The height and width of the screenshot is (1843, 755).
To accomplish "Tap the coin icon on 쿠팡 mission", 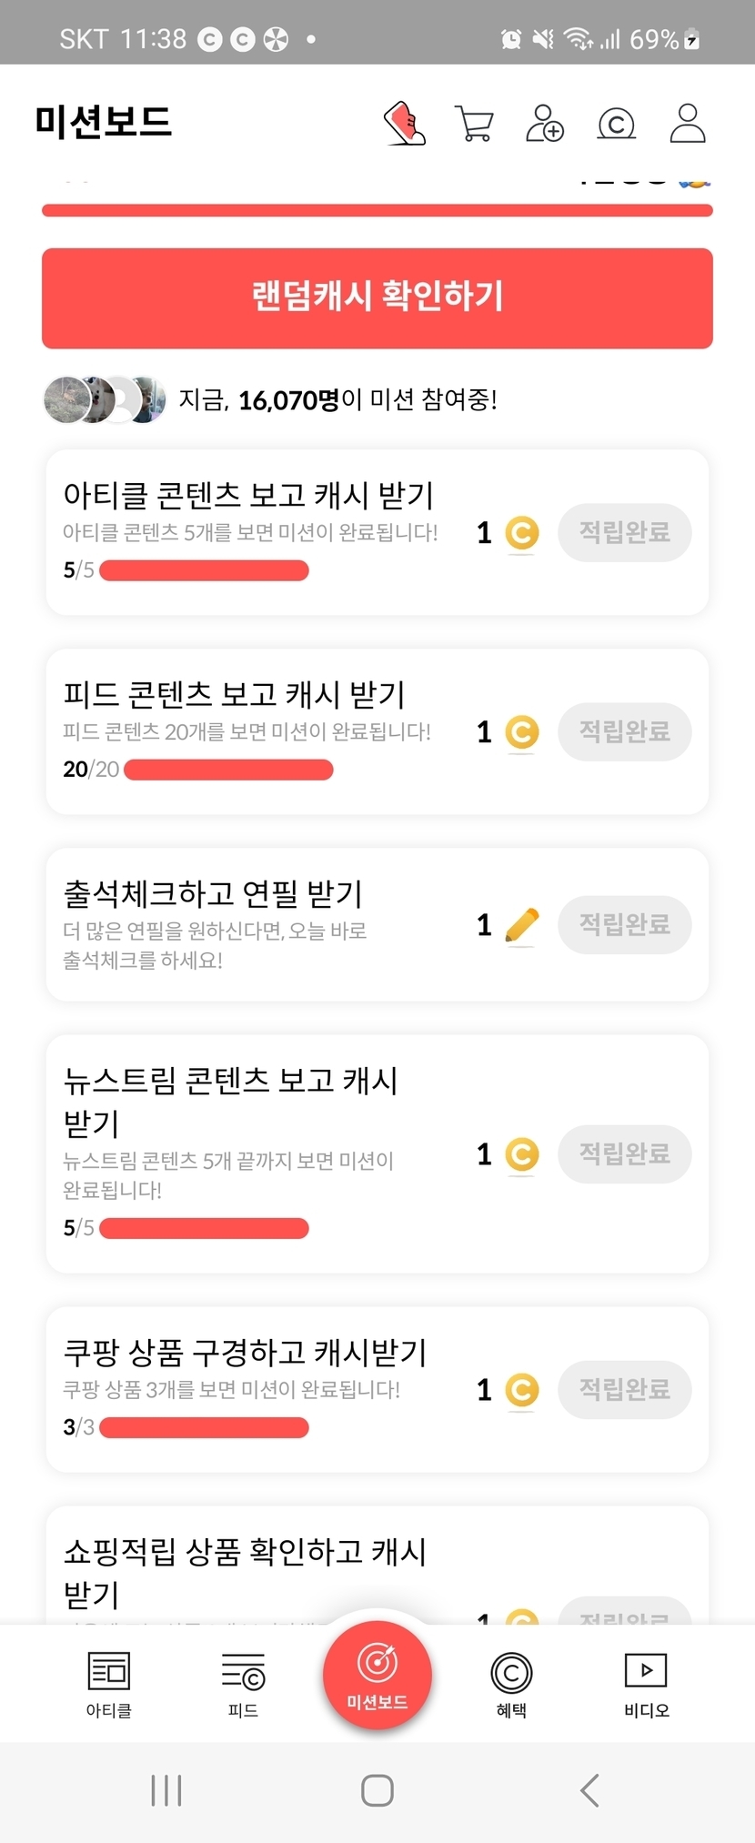I will coord(522,1390).
